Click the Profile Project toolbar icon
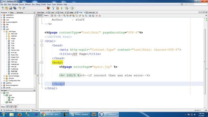Viewport: 208px width, 117px height. tap(72, 8)
